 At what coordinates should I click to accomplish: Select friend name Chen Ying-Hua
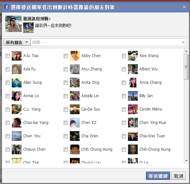[x=152, y=123]
